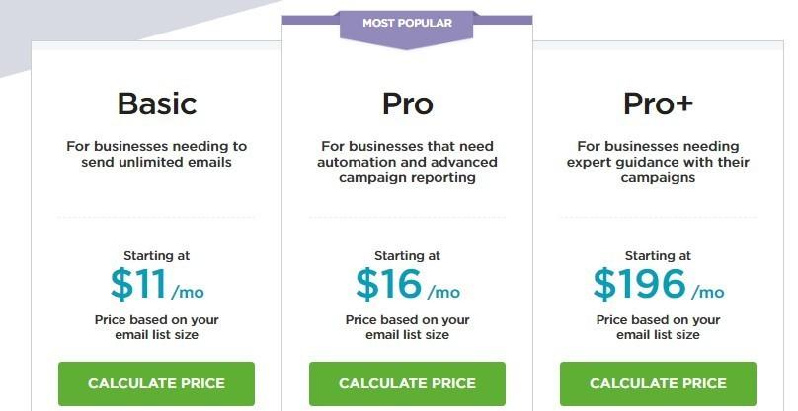The height and width of the screenshot is (411, 798).
Task: Click the email list size note under $16
Action: click(407, 327)
